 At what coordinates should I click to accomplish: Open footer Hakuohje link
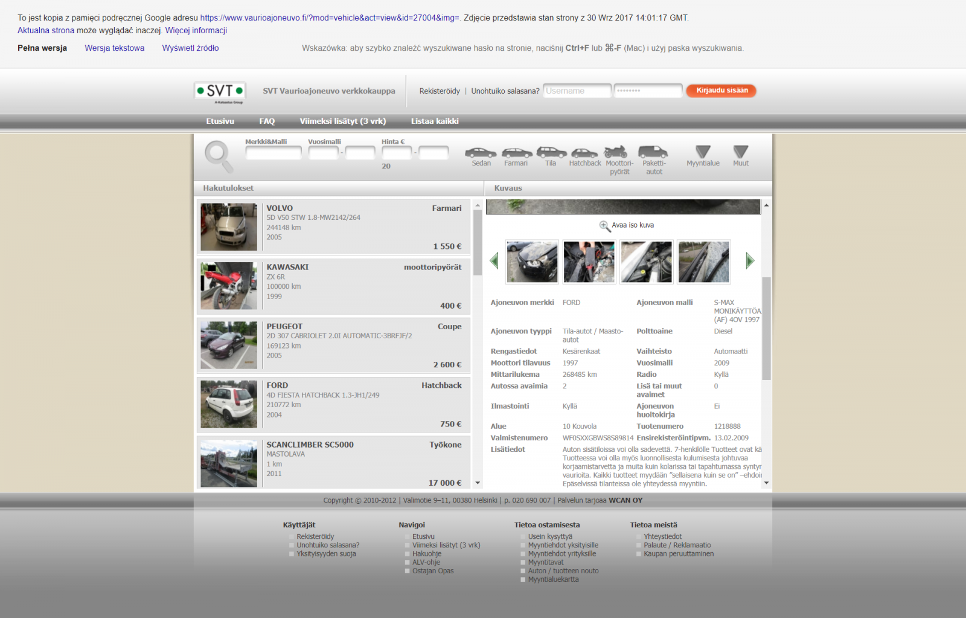click(x=427, y=554)
